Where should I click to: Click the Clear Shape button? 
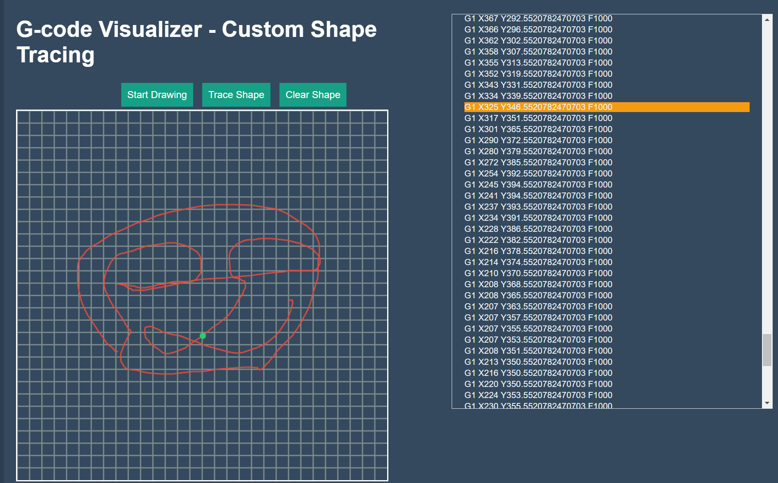point(312,95)
